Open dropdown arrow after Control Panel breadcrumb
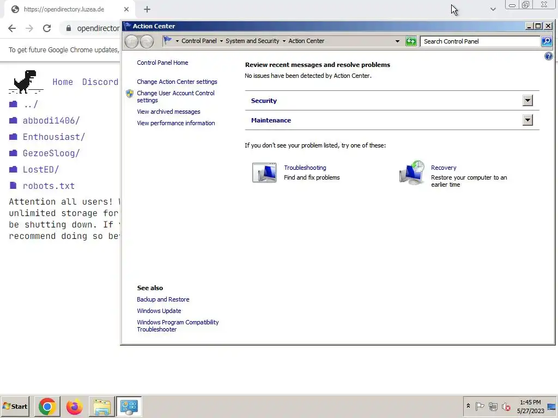Image resolution: width=558 pixels, height=418 pixels. tap(221, 41)
